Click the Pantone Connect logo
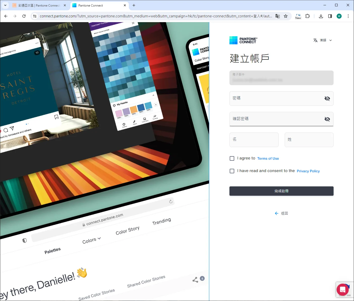The width and height of the screenshot is (354, 301). click(x=243, y=40)
